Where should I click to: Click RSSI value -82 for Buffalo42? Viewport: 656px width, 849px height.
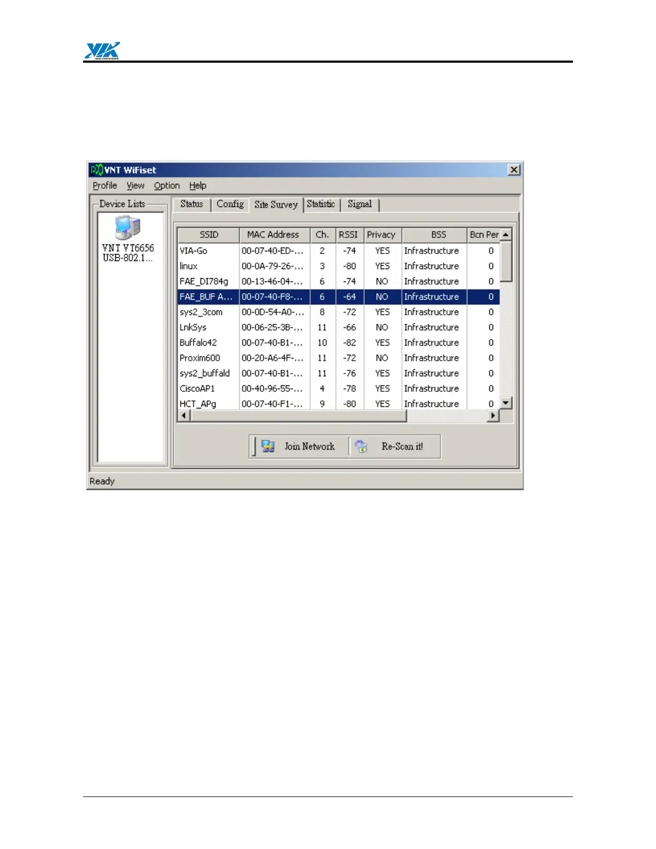click(349, 342)
